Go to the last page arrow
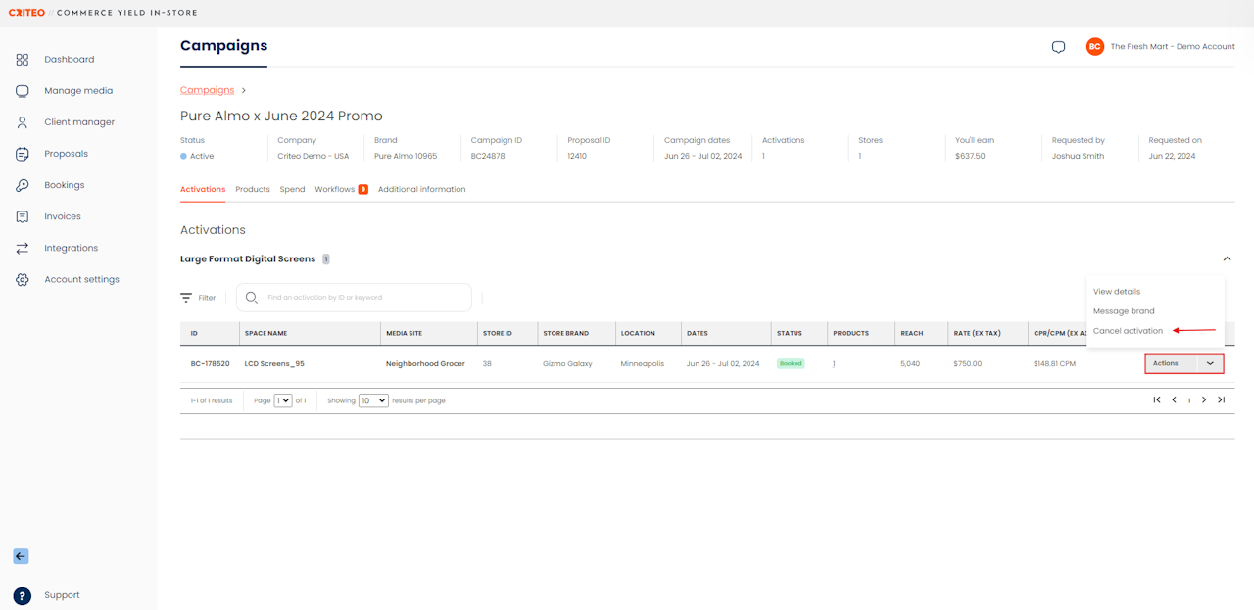Image resolution: width=1254 pixels, height=610 pixels. point(1222,399)
